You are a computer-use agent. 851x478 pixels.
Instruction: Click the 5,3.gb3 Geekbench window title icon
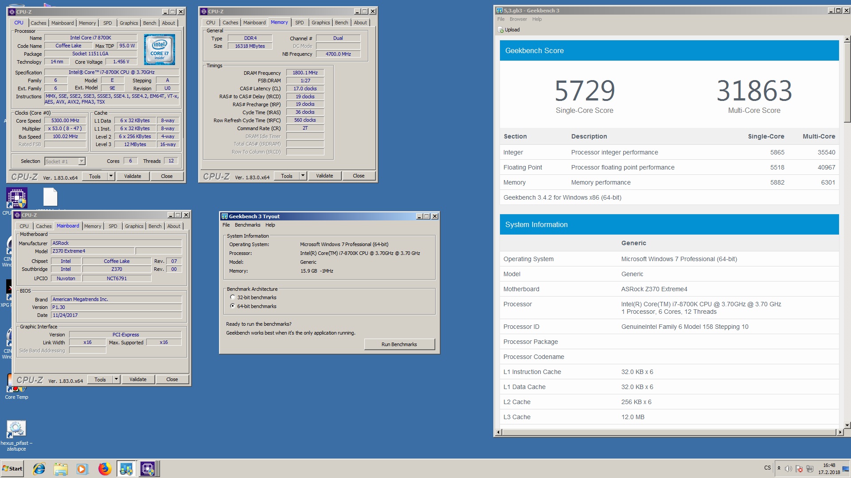(500, 11)
